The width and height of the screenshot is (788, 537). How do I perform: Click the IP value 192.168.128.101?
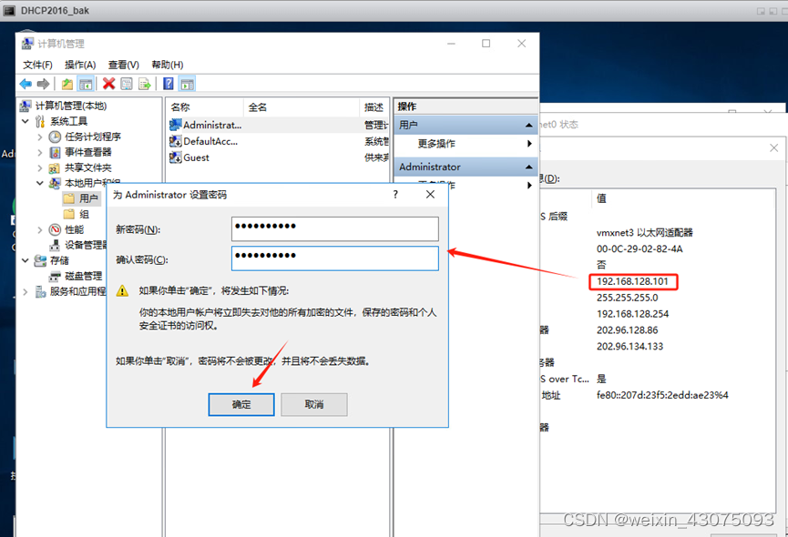[632, 281]
